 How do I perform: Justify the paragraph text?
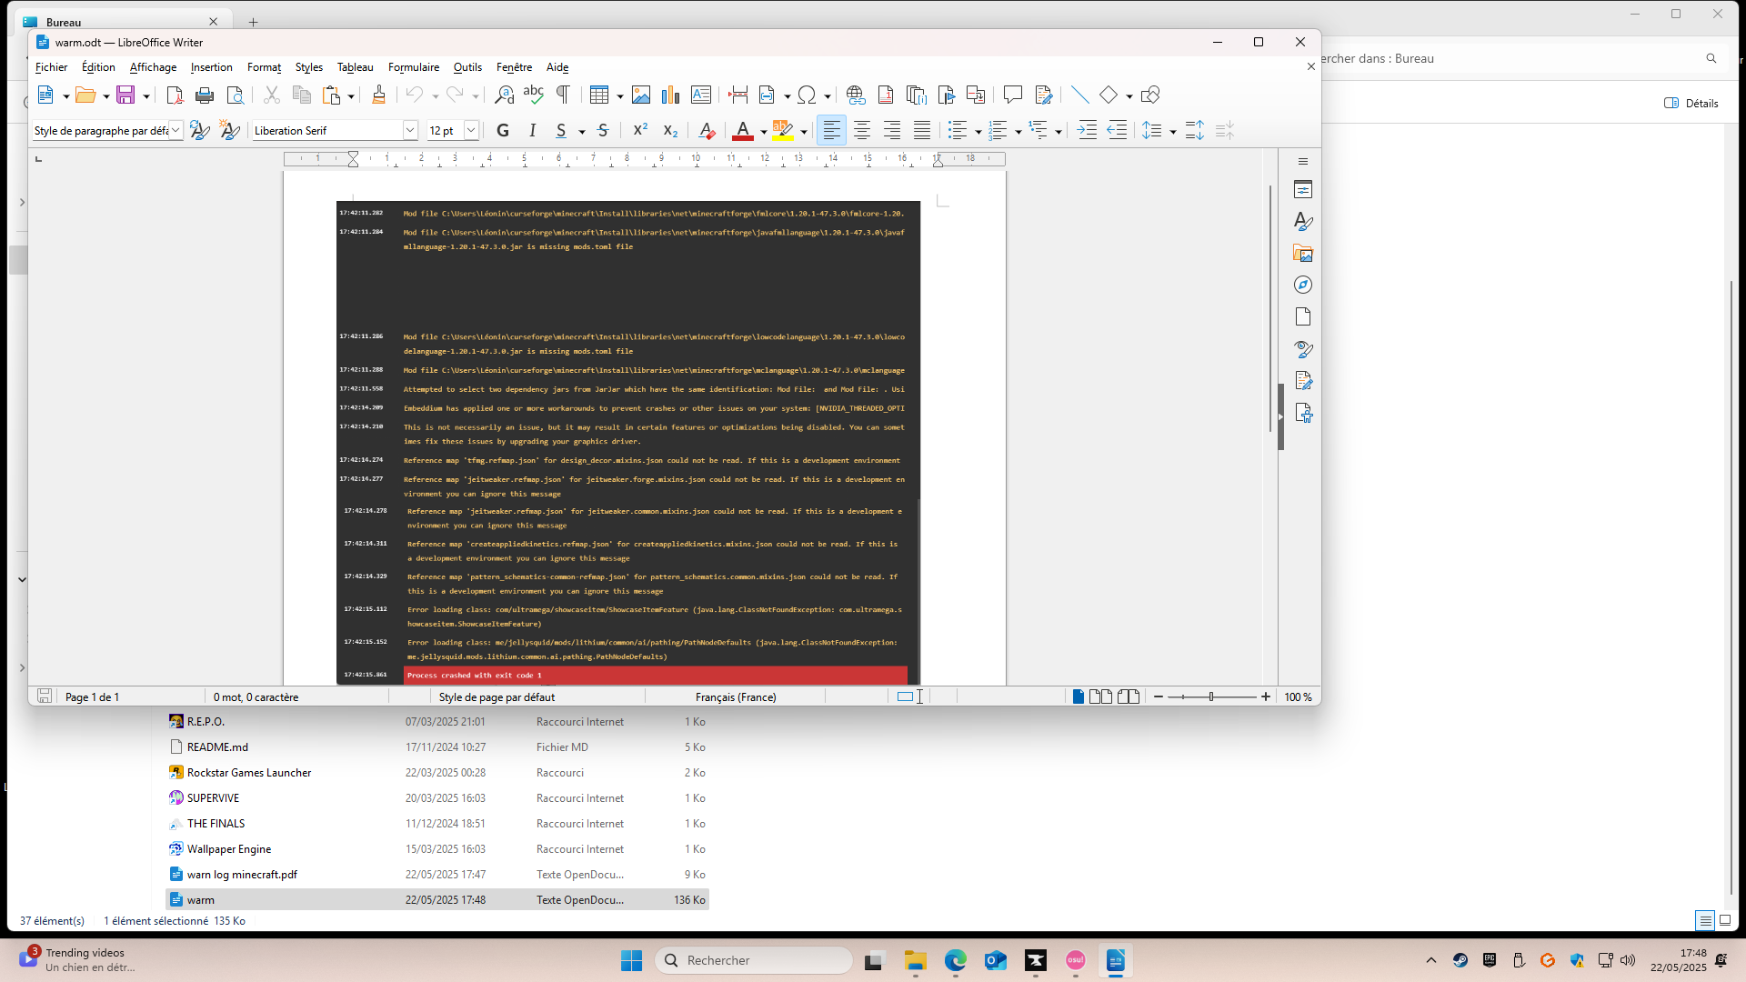coord(922,131)
